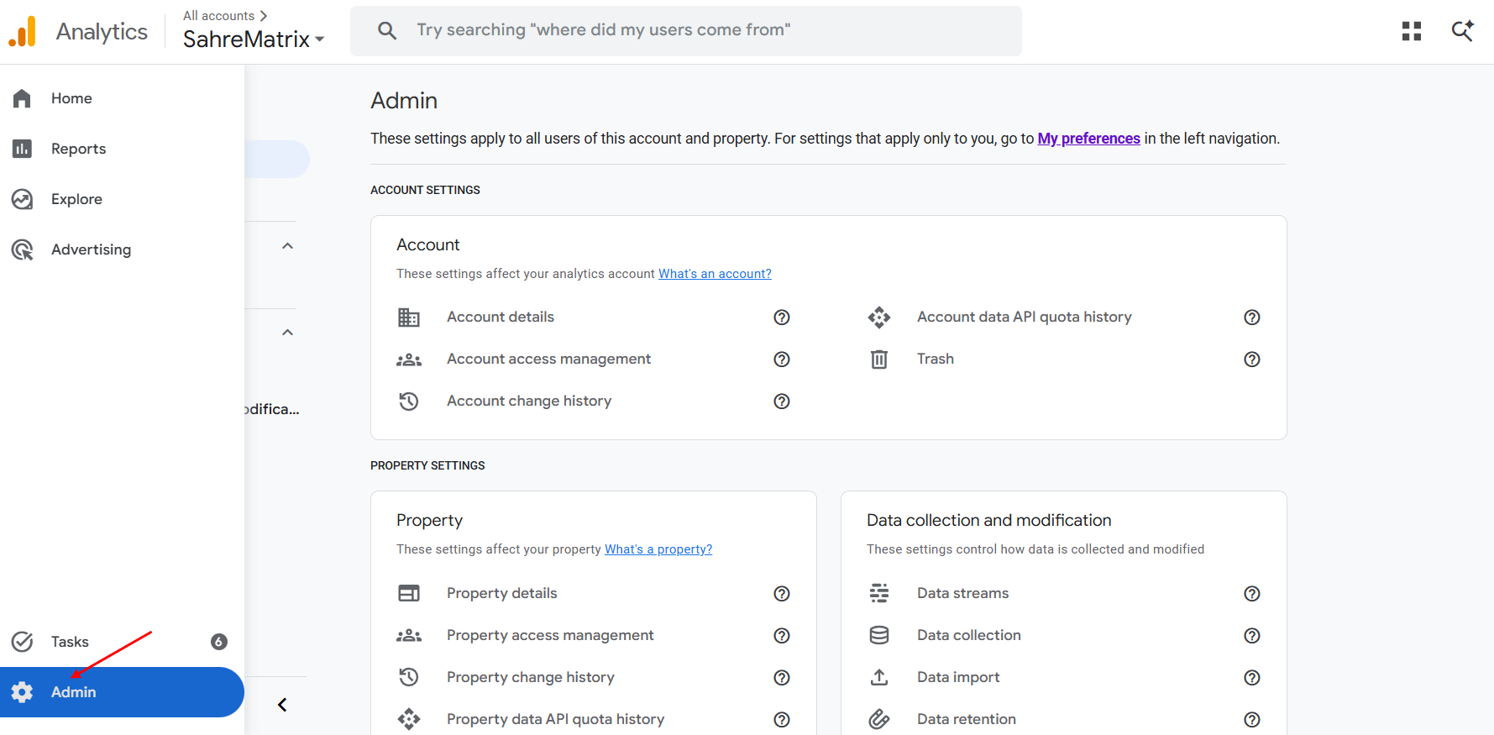The height and width of the screenshot is (735, 1494).
Task: Open help for Data import
Action: (x=1252, y=677)
